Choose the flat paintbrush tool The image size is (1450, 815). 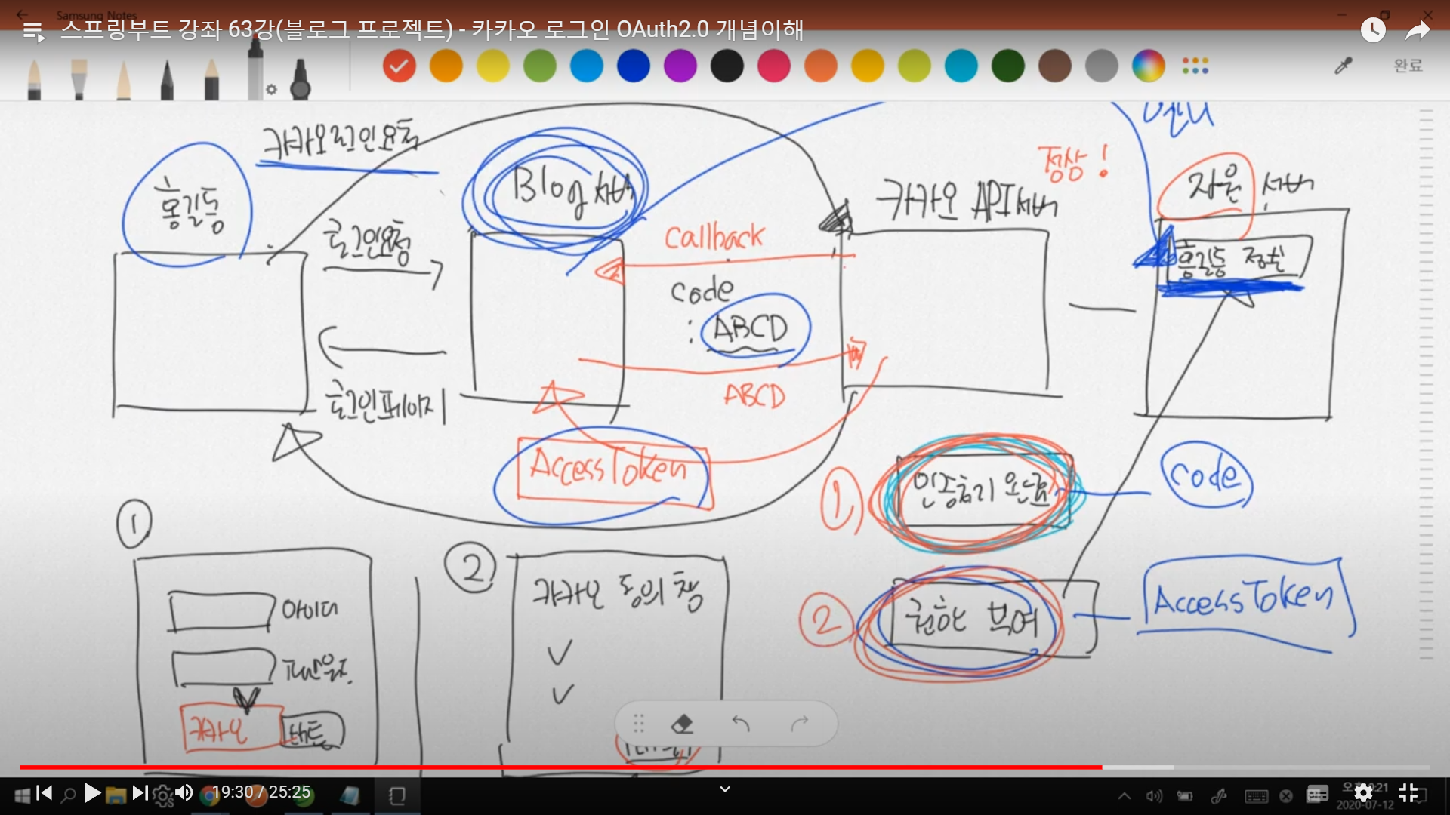pos(79,79)
